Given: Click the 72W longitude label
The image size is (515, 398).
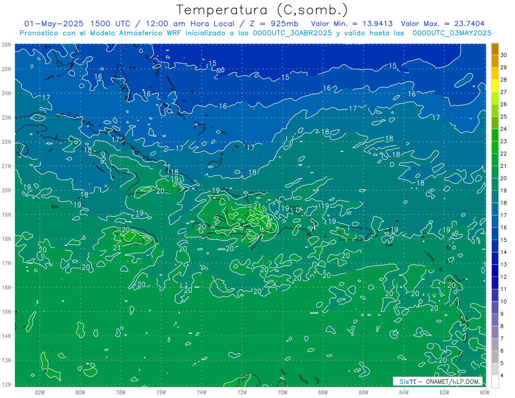Looking at the screenshot, I should pyautogui.click(x=242, y=392).
